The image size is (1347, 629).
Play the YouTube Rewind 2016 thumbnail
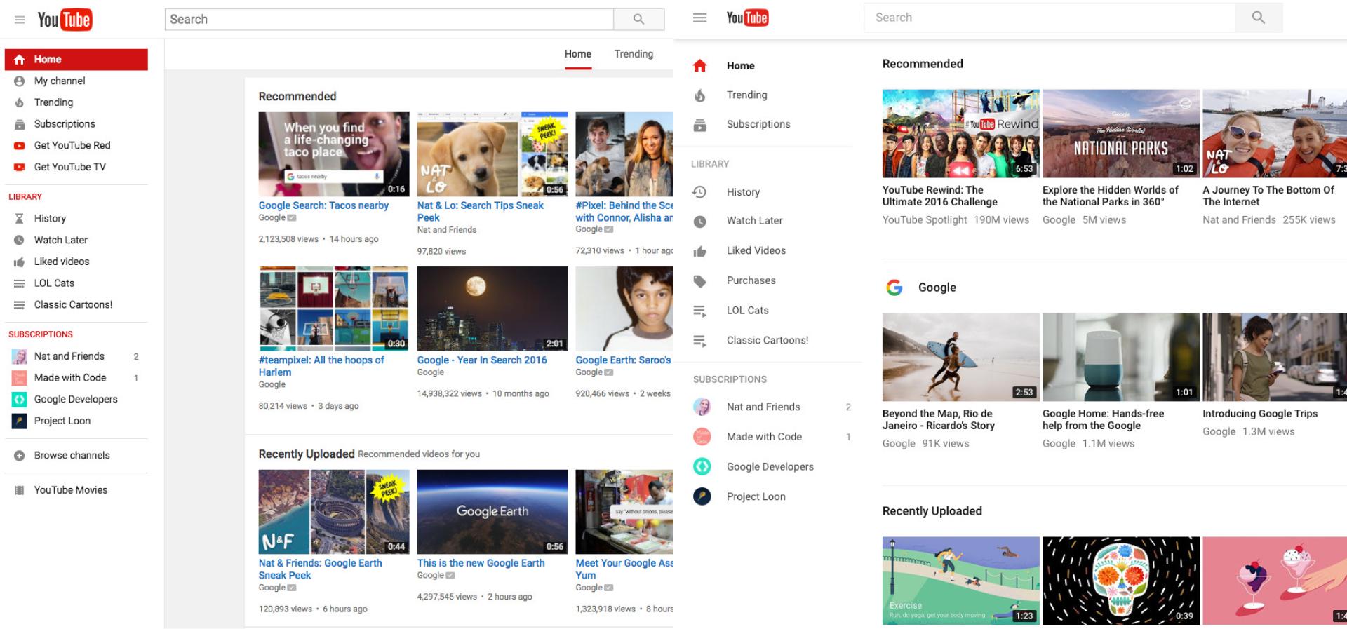pos(960,133)
